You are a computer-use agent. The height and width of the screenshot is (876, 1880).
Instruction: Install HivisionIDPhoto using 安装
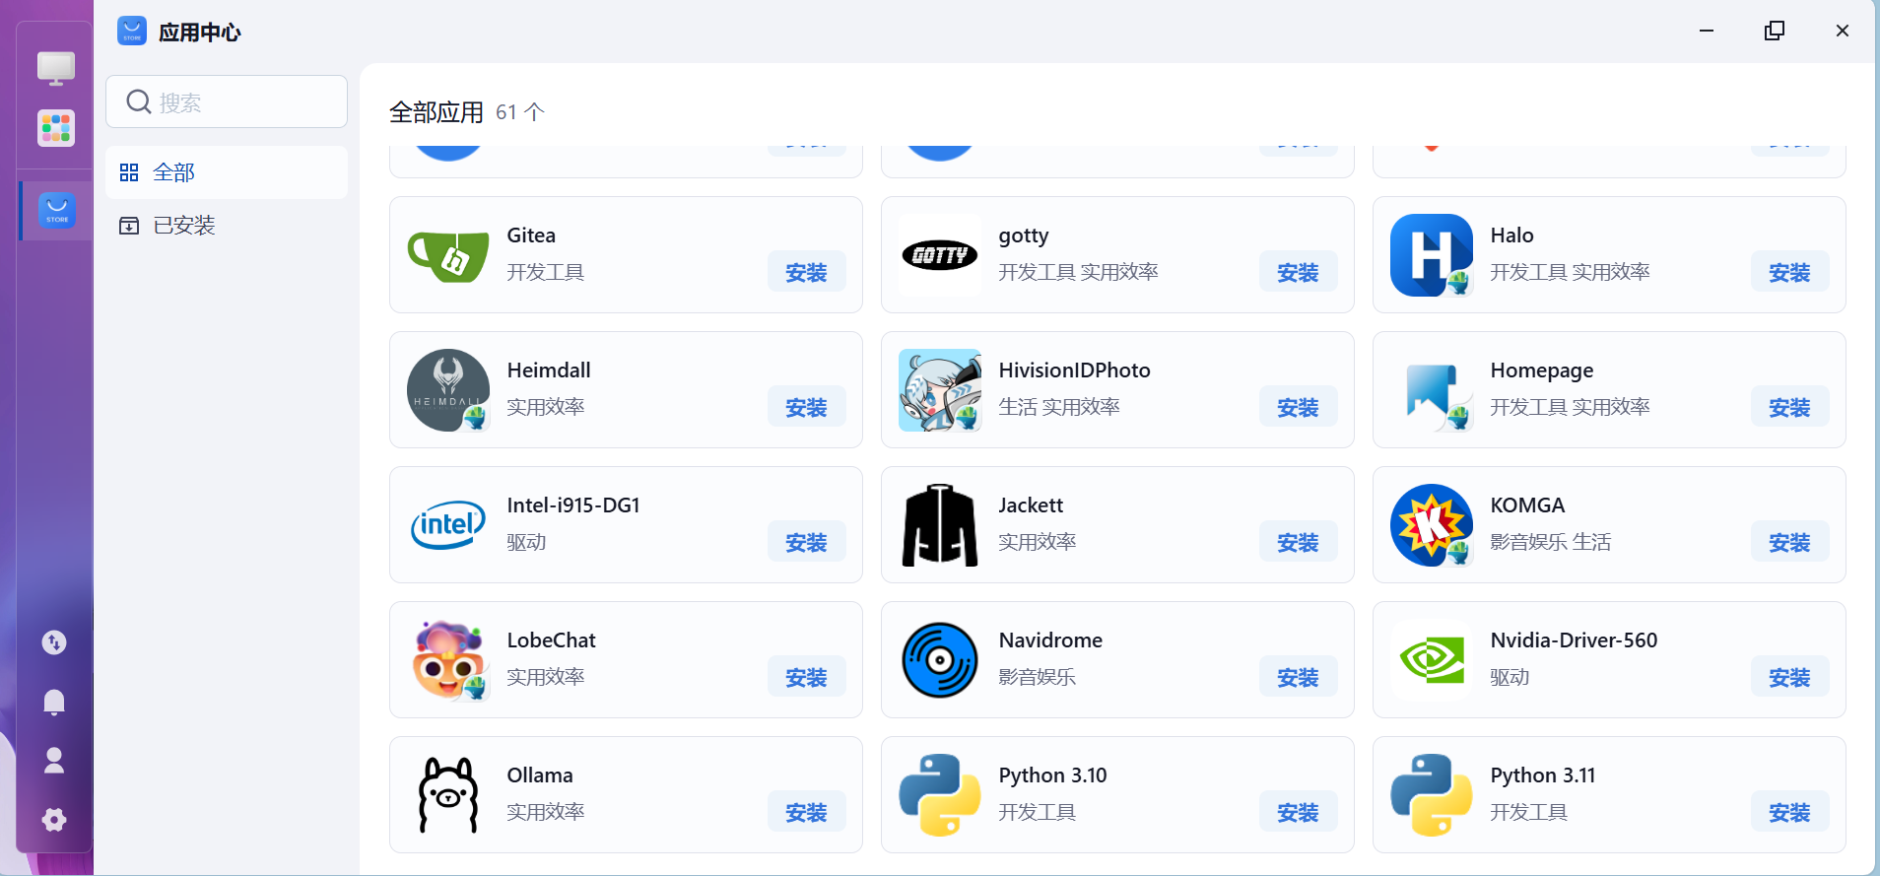(x=1298, y=407)
